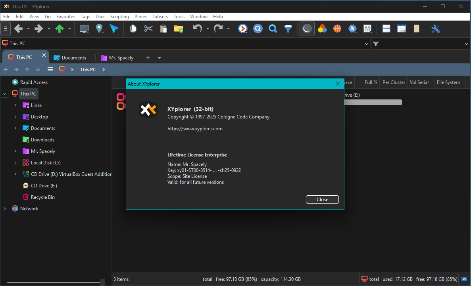Click the computer monitor toolbar icon
471x286 pixels.
(x=84, y=29)
